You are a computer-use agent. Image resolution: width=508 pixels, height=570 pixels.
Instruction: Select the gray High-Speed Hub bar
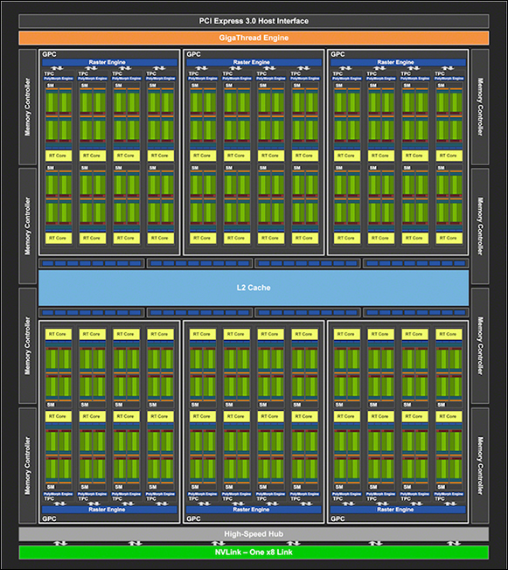(254, 534)
